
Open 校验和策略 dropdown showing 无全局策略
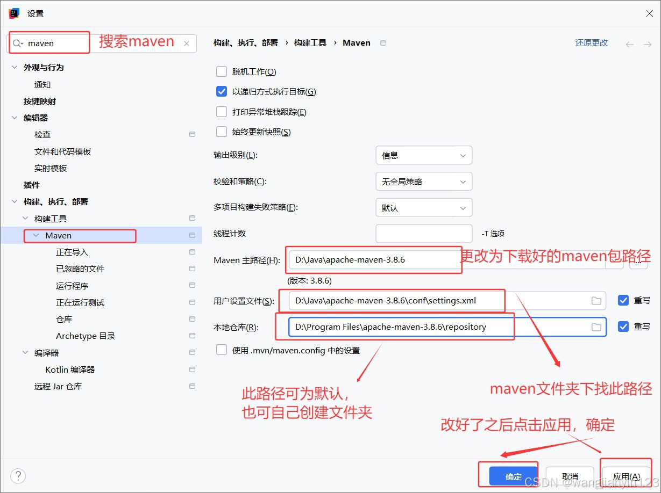pyautogui.click(x=424, y=182)
